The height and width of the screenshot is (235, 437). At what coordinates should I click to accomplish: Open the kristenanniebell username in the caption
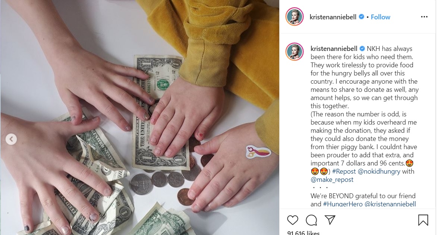click(334, 49)
